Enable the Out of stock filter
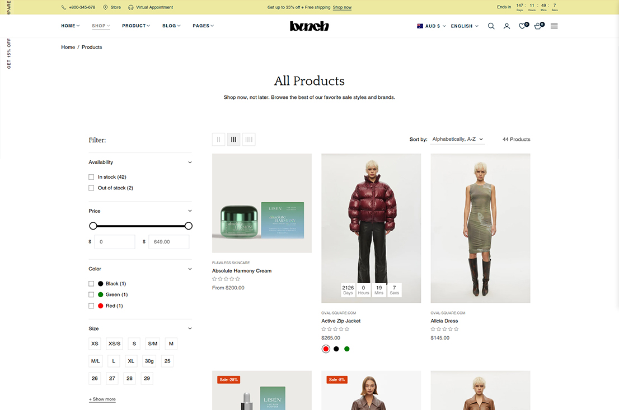The image size is (619, 410). pyautogui.click(x=91, y=188)
